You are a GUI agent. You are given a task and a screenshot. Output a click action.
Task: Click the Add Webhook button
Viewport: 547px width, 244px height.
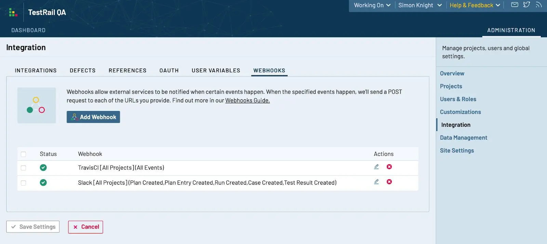(93, 117)
